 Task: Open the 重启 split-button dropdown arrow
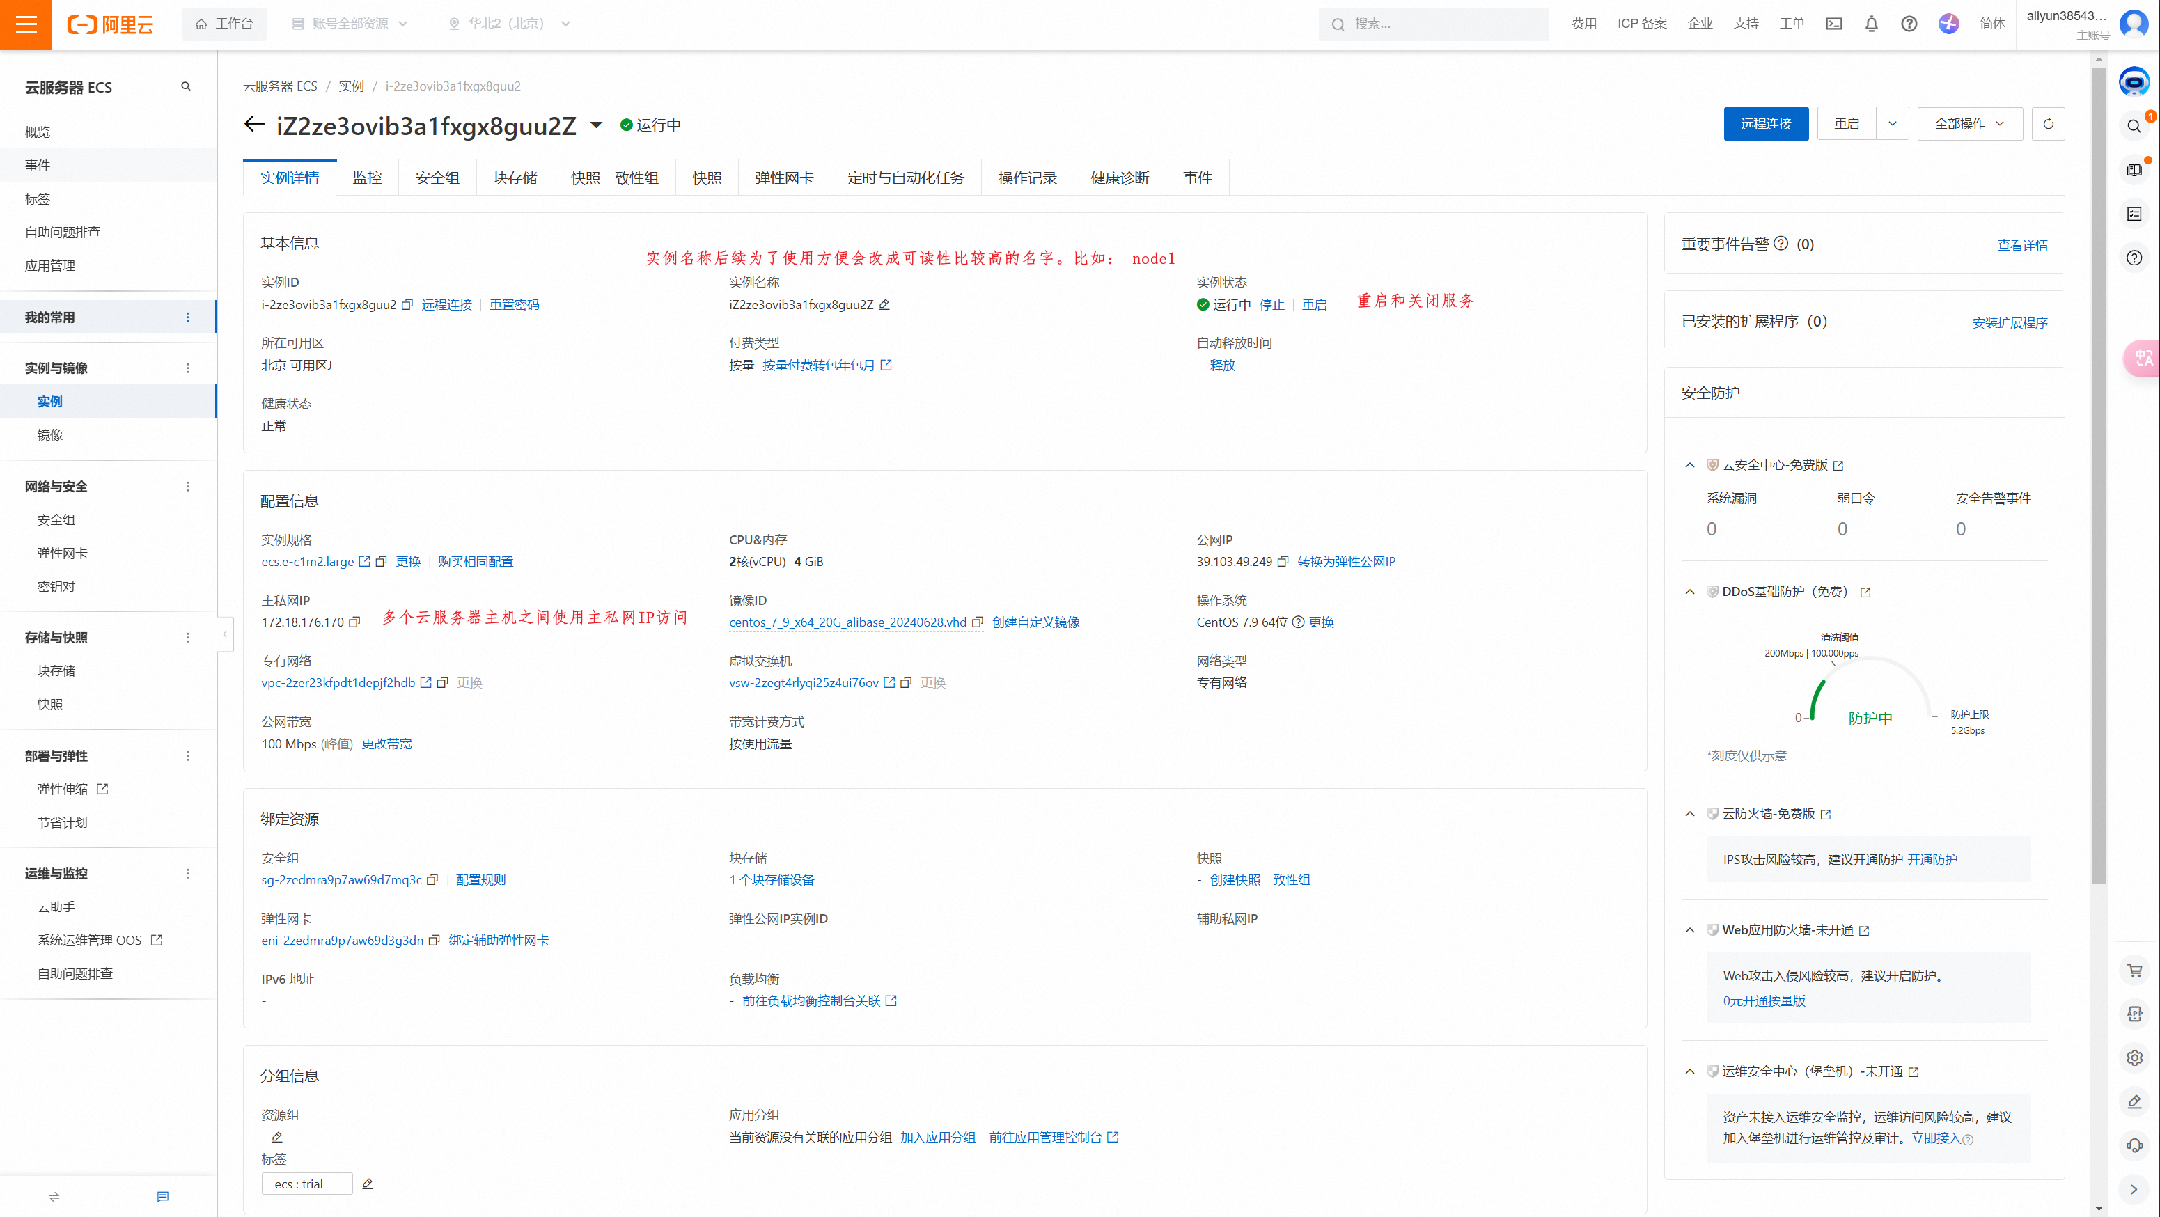click(x=1892, y=124)
